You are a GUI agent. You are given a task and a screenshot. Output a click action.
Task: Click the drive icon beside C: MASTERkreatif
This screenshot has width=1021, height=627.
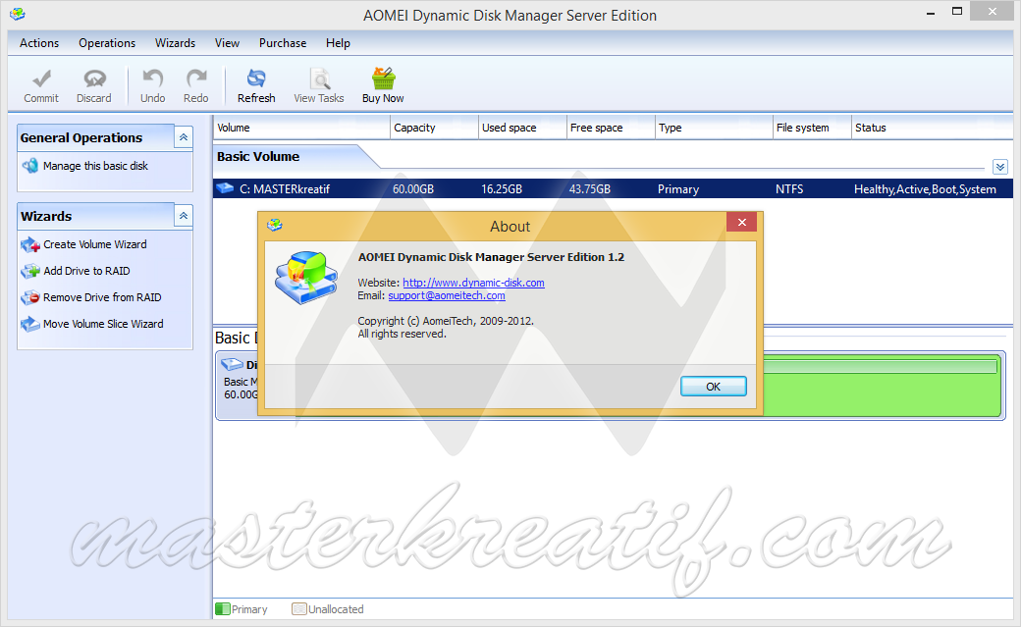pos(225,188)
